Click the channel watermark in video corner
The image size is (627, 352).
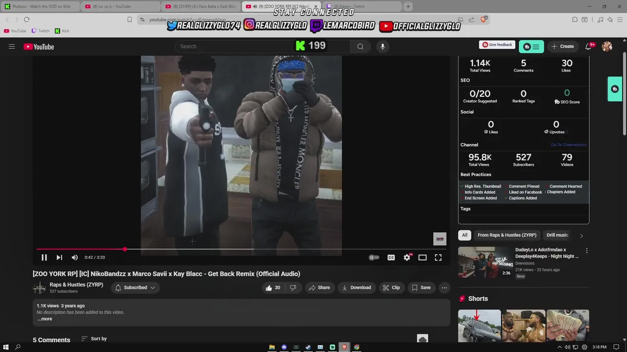coord(440,239)
